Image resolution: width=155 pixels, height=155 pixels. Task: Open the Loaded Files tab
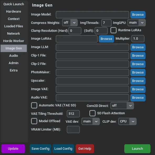(x=14, y=26)
